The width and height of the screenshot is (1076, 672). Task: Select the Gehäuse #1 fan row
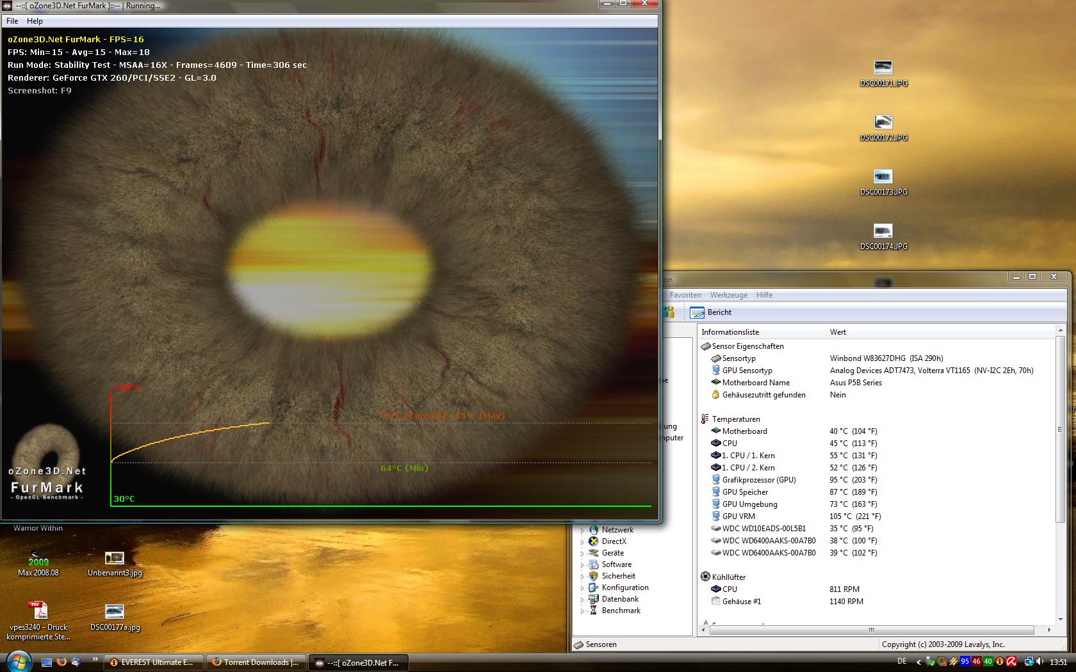pos(876,602)
